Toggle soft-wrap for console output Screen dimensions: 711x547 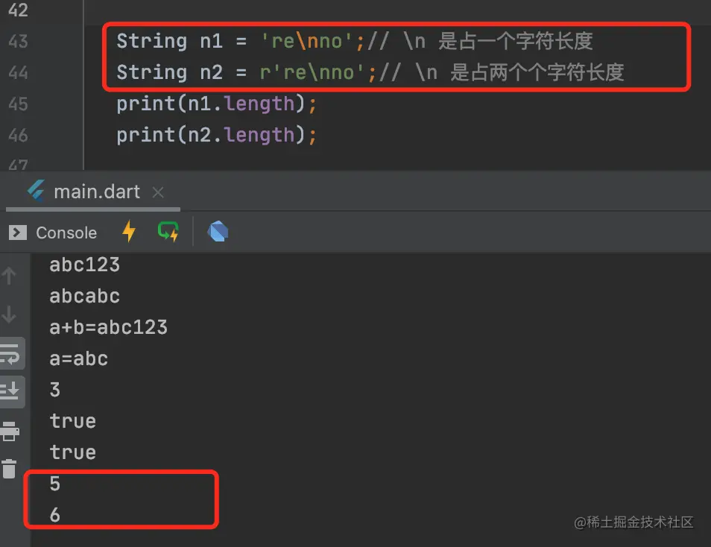coord(10,353)
